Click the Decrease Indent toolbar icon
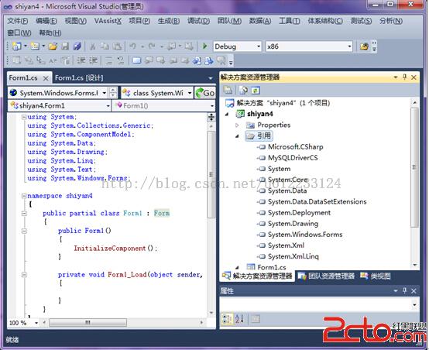This screenshot has height=350, width=429. (x=81, y=60)
